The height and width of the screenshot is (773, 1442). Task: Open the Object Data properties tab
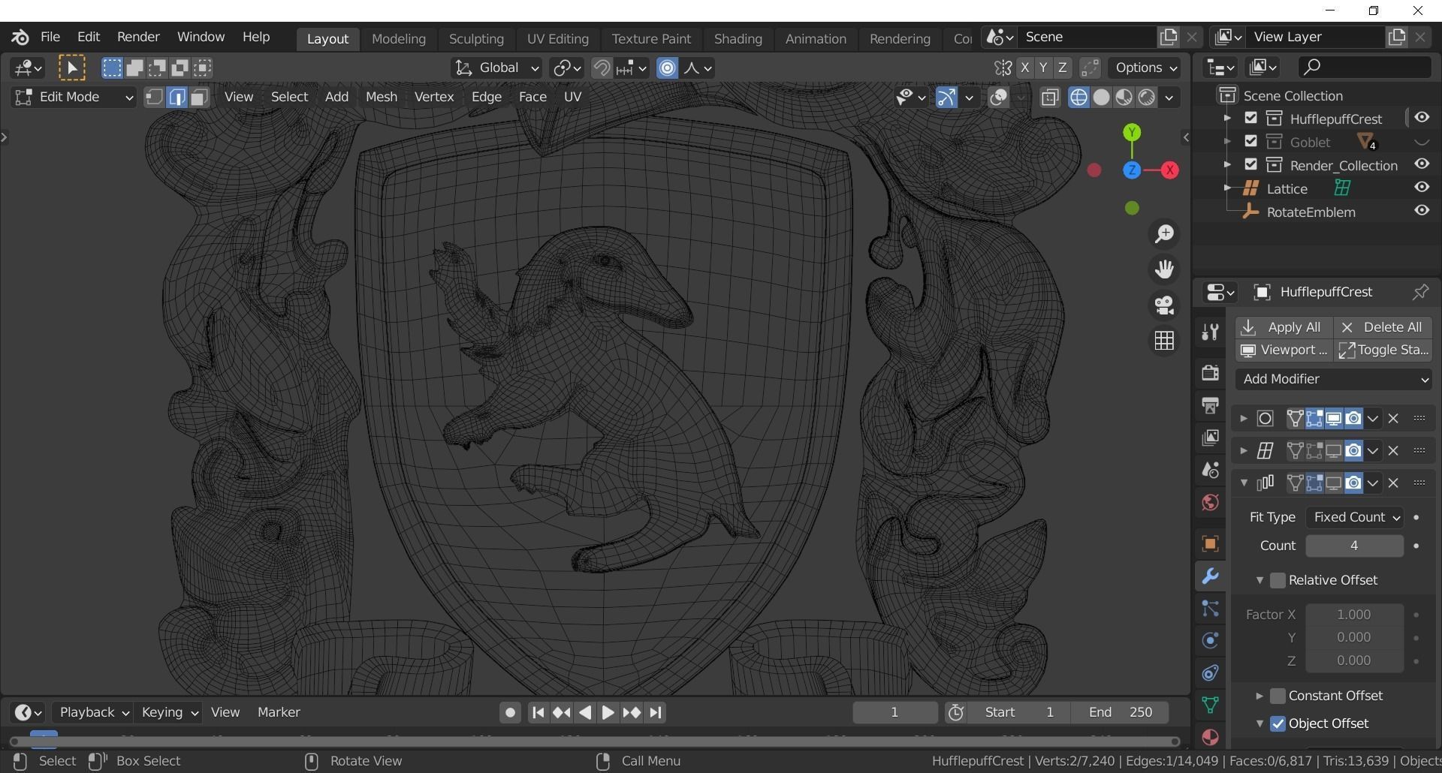point(1210,705)
